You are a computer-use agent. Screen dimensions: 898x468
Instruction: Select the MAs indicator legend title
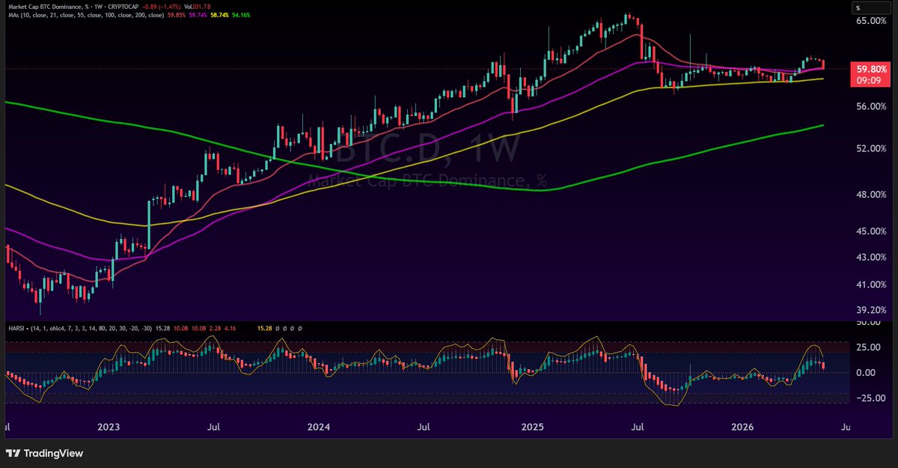point(86,15)
